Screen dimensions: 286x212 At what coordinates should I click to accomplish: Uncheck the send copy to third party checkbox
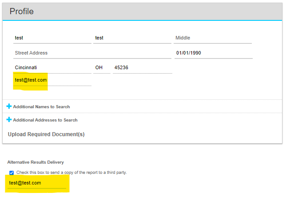pyautogui.click(x=12, y=173)
